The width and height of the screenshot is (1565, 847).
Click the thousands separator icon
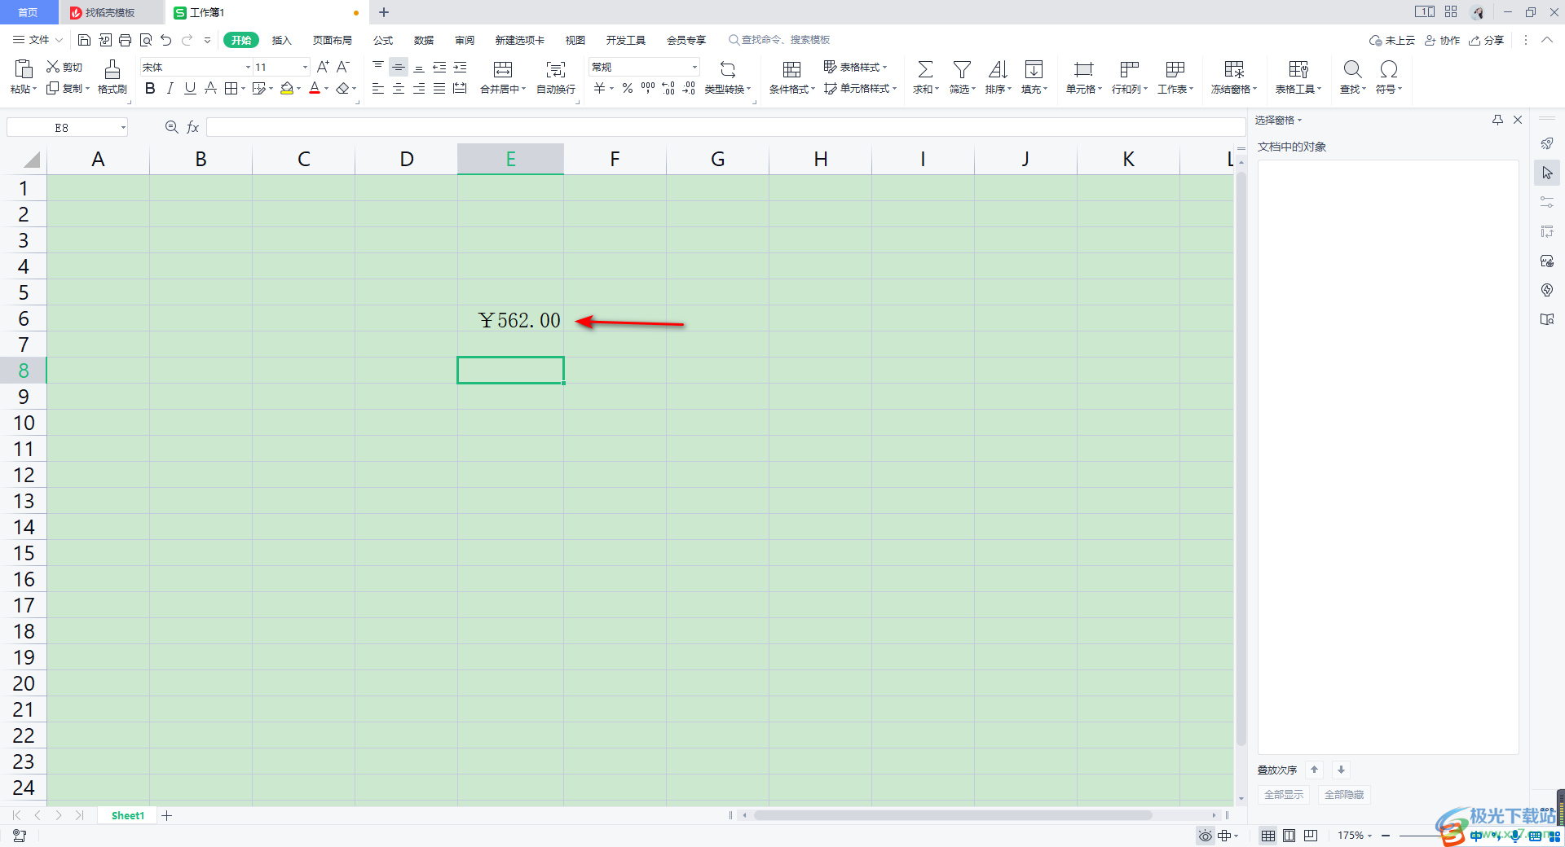click(x=648, y=88)
